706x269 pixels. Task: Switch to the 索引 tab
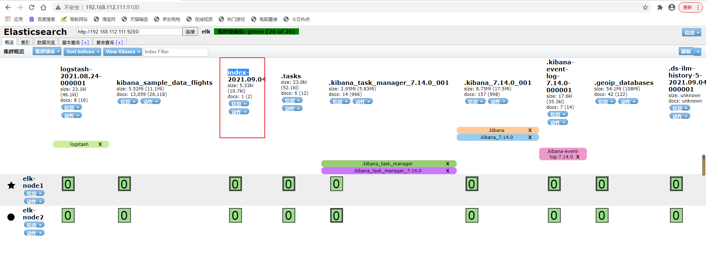pyautogui.click(x=25, y=42)
